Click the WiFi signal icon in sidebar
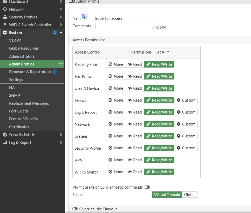Screen dimensions: 251x213 point(5,25)
